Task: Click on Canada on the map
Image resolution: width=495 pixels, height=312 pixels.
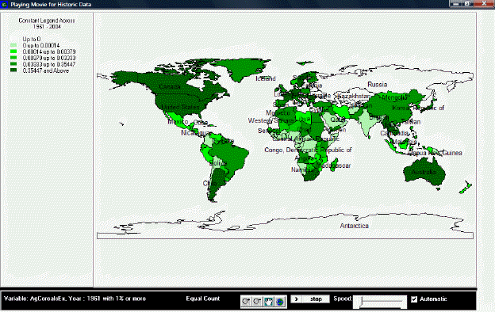Action: point(170,86)
